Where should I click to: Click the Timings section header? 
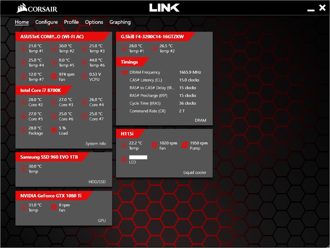point(133,62)
